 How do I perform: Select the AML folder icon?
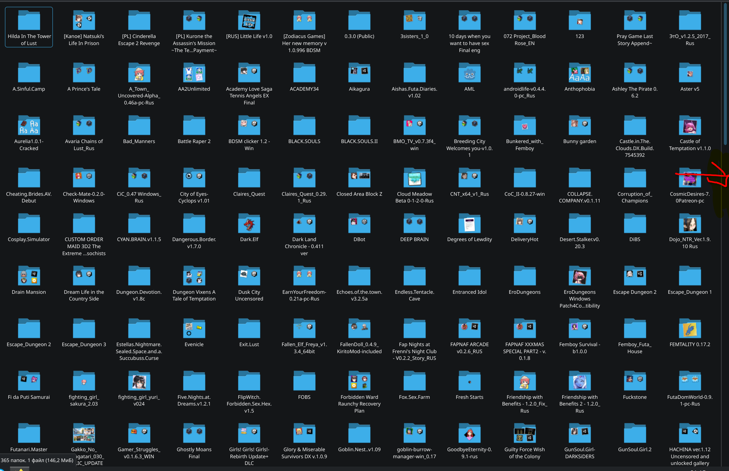(x=469, y=73)
